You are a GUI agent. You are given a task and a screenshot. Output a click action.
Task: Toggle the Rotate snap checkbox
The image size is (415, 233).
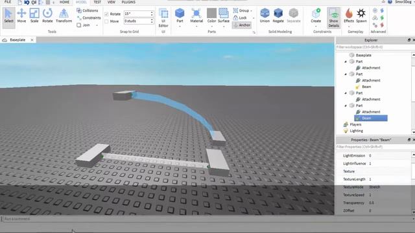(x=106, y=14)
